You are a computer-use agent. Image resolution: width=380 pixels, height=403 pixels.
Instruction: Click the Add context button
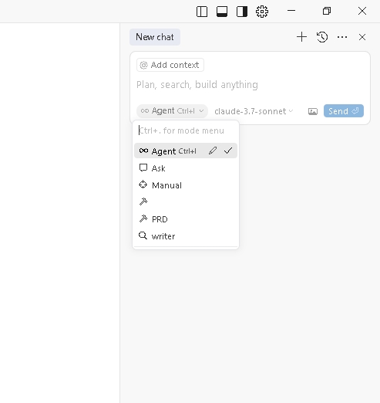click(170, 65)
